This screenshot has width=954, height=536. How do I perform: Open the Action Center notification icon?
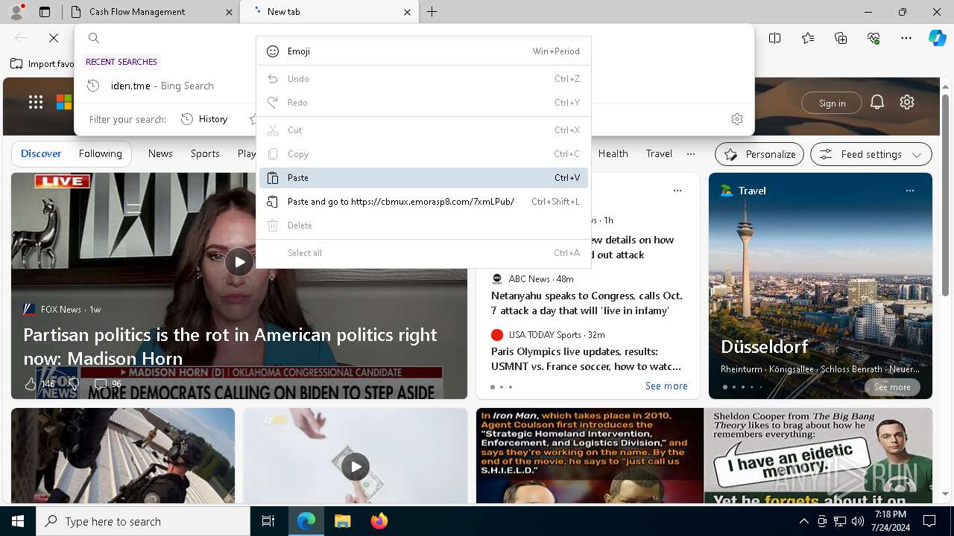point(929,521)
